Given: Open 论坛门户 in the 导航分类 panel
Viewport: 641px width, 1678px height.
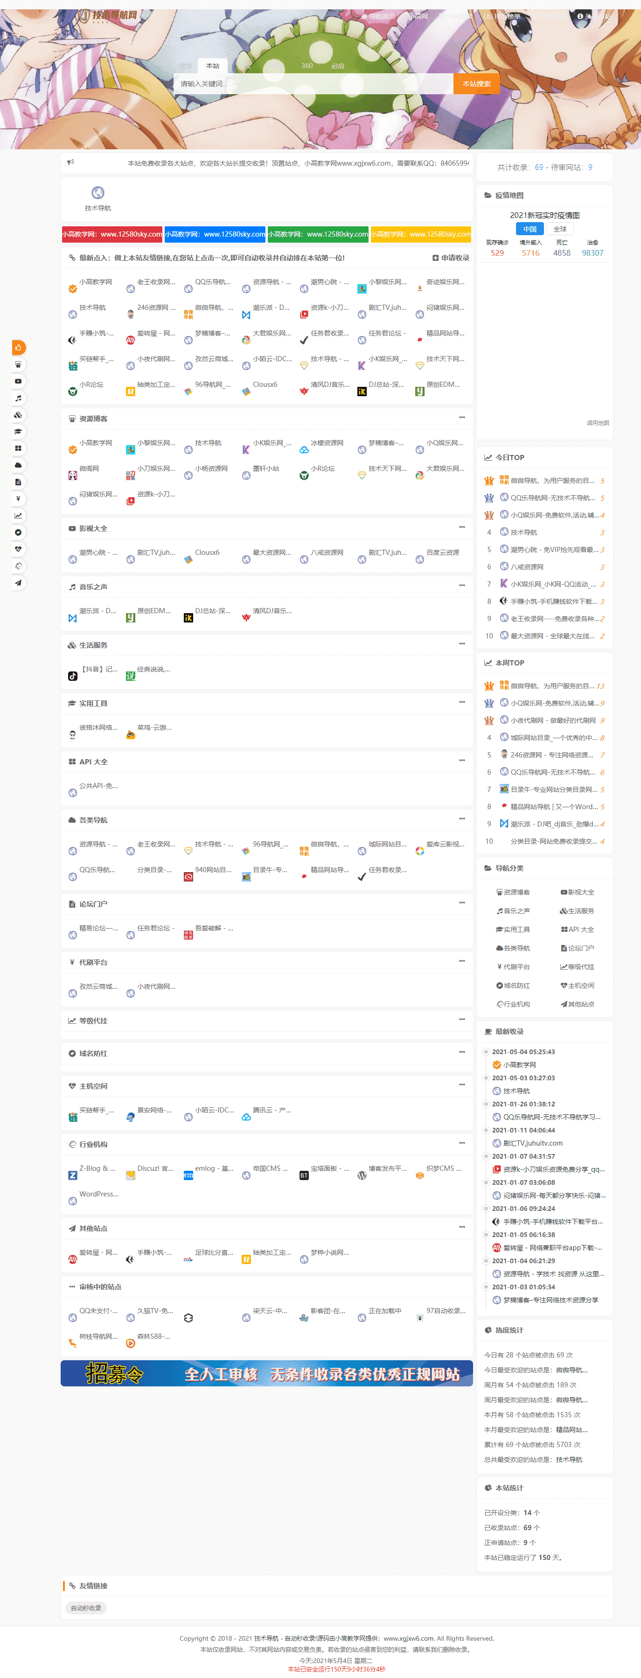Looking at the screenshot, I should (x=577, y=949).
